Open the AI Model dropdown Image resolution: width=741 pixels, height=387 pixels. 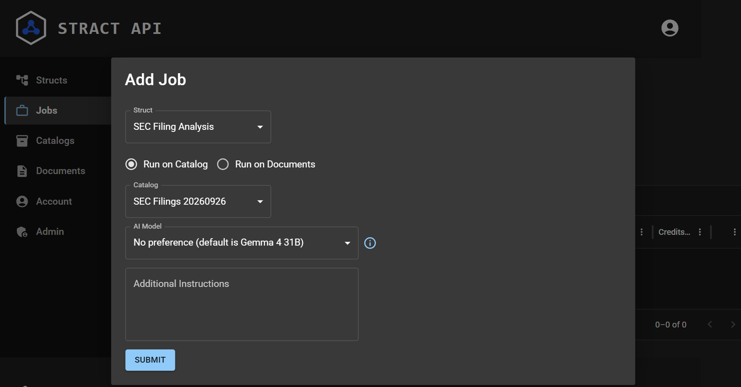tap(242, 243)
